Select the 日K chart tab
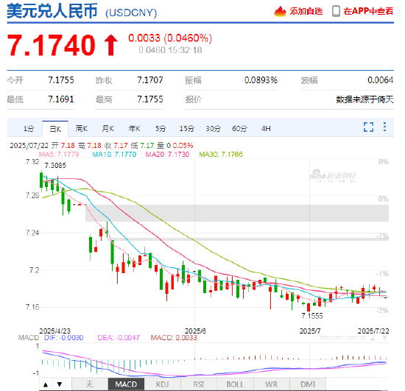 point(55,129)
